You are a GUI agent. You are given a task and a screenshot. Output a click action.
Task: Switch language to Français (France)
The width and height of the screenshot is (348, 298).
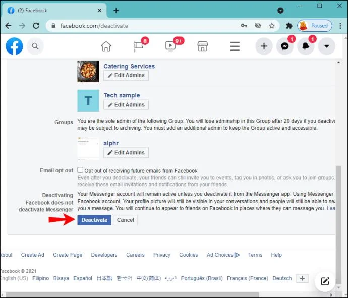coord(248,278)
